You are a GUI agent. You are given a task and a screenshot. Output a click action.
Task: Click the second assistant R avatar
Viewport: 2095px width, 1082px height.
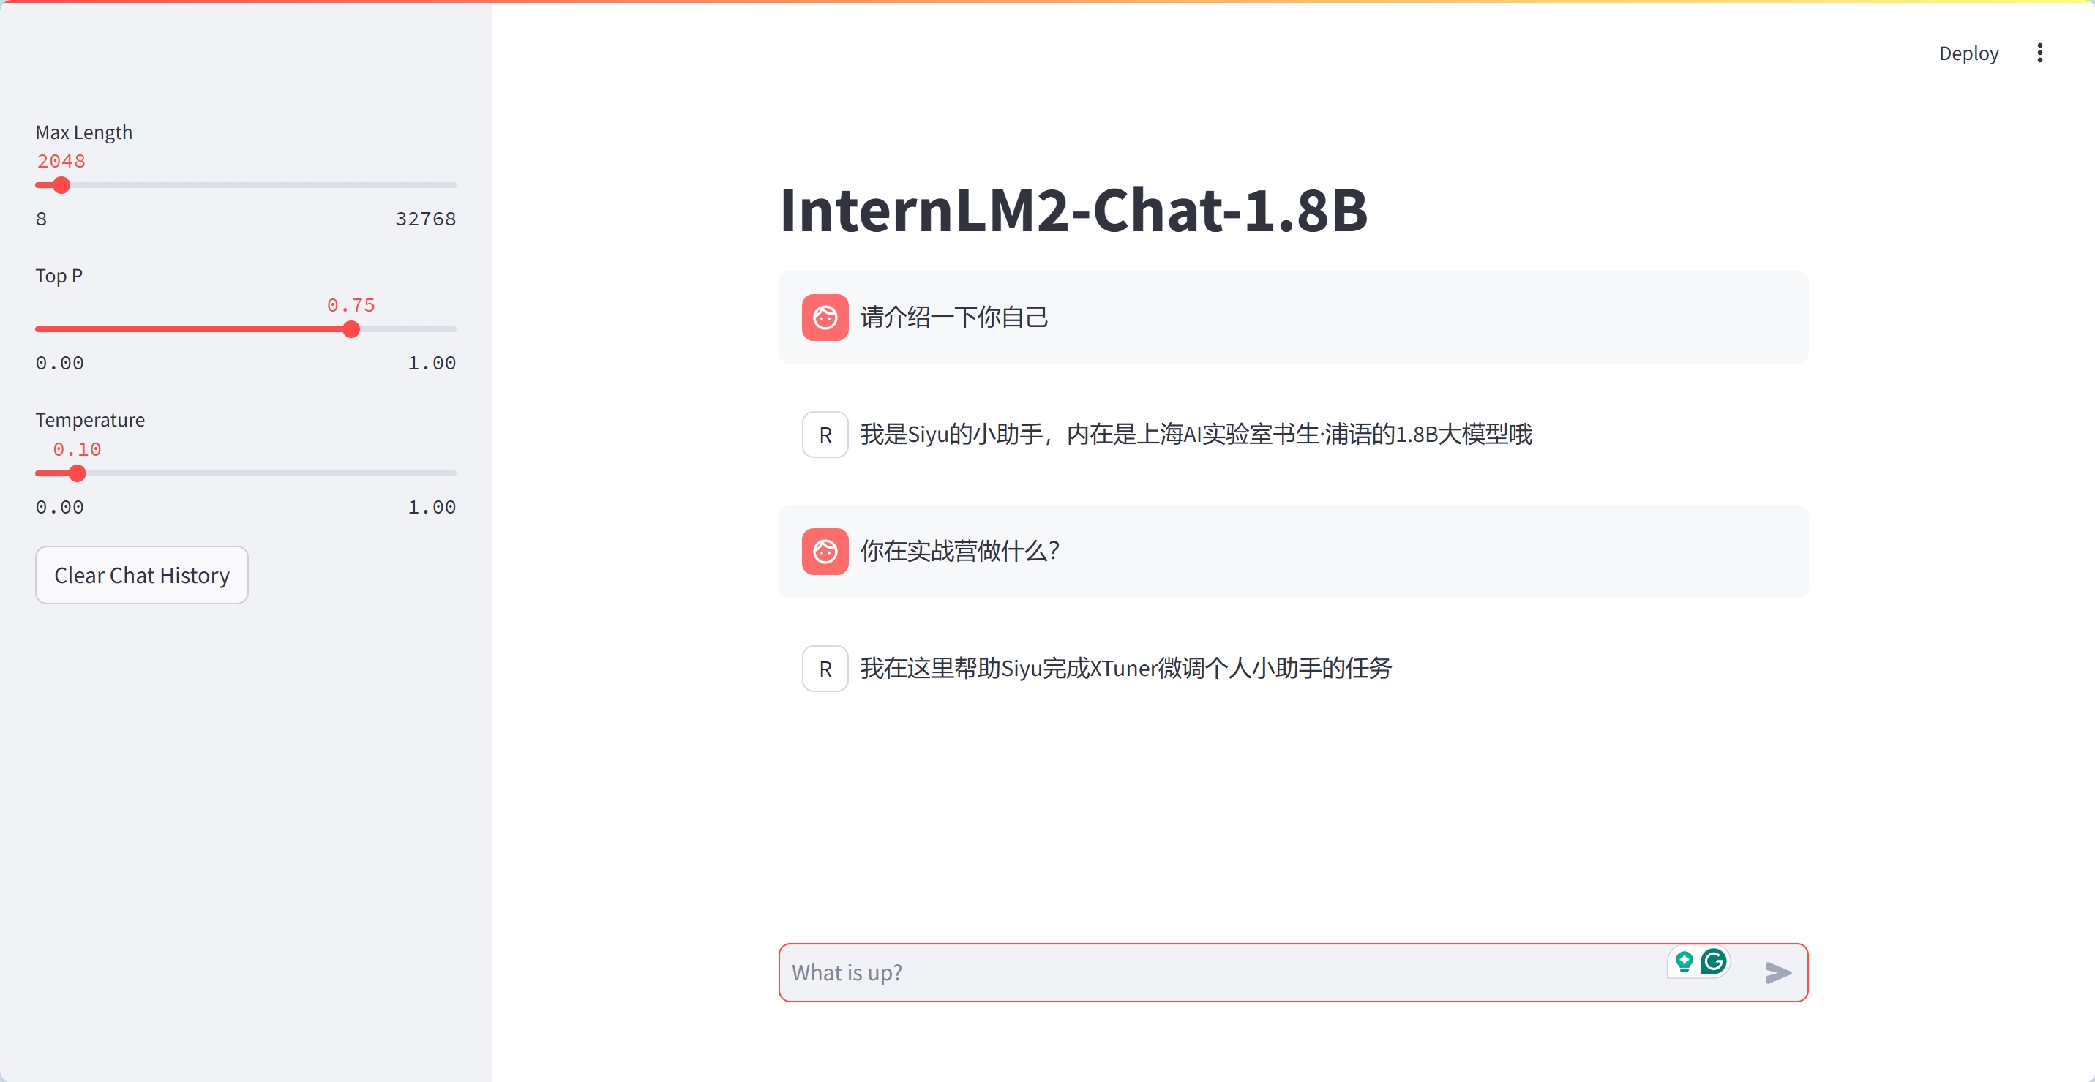(x=825, y=668)
